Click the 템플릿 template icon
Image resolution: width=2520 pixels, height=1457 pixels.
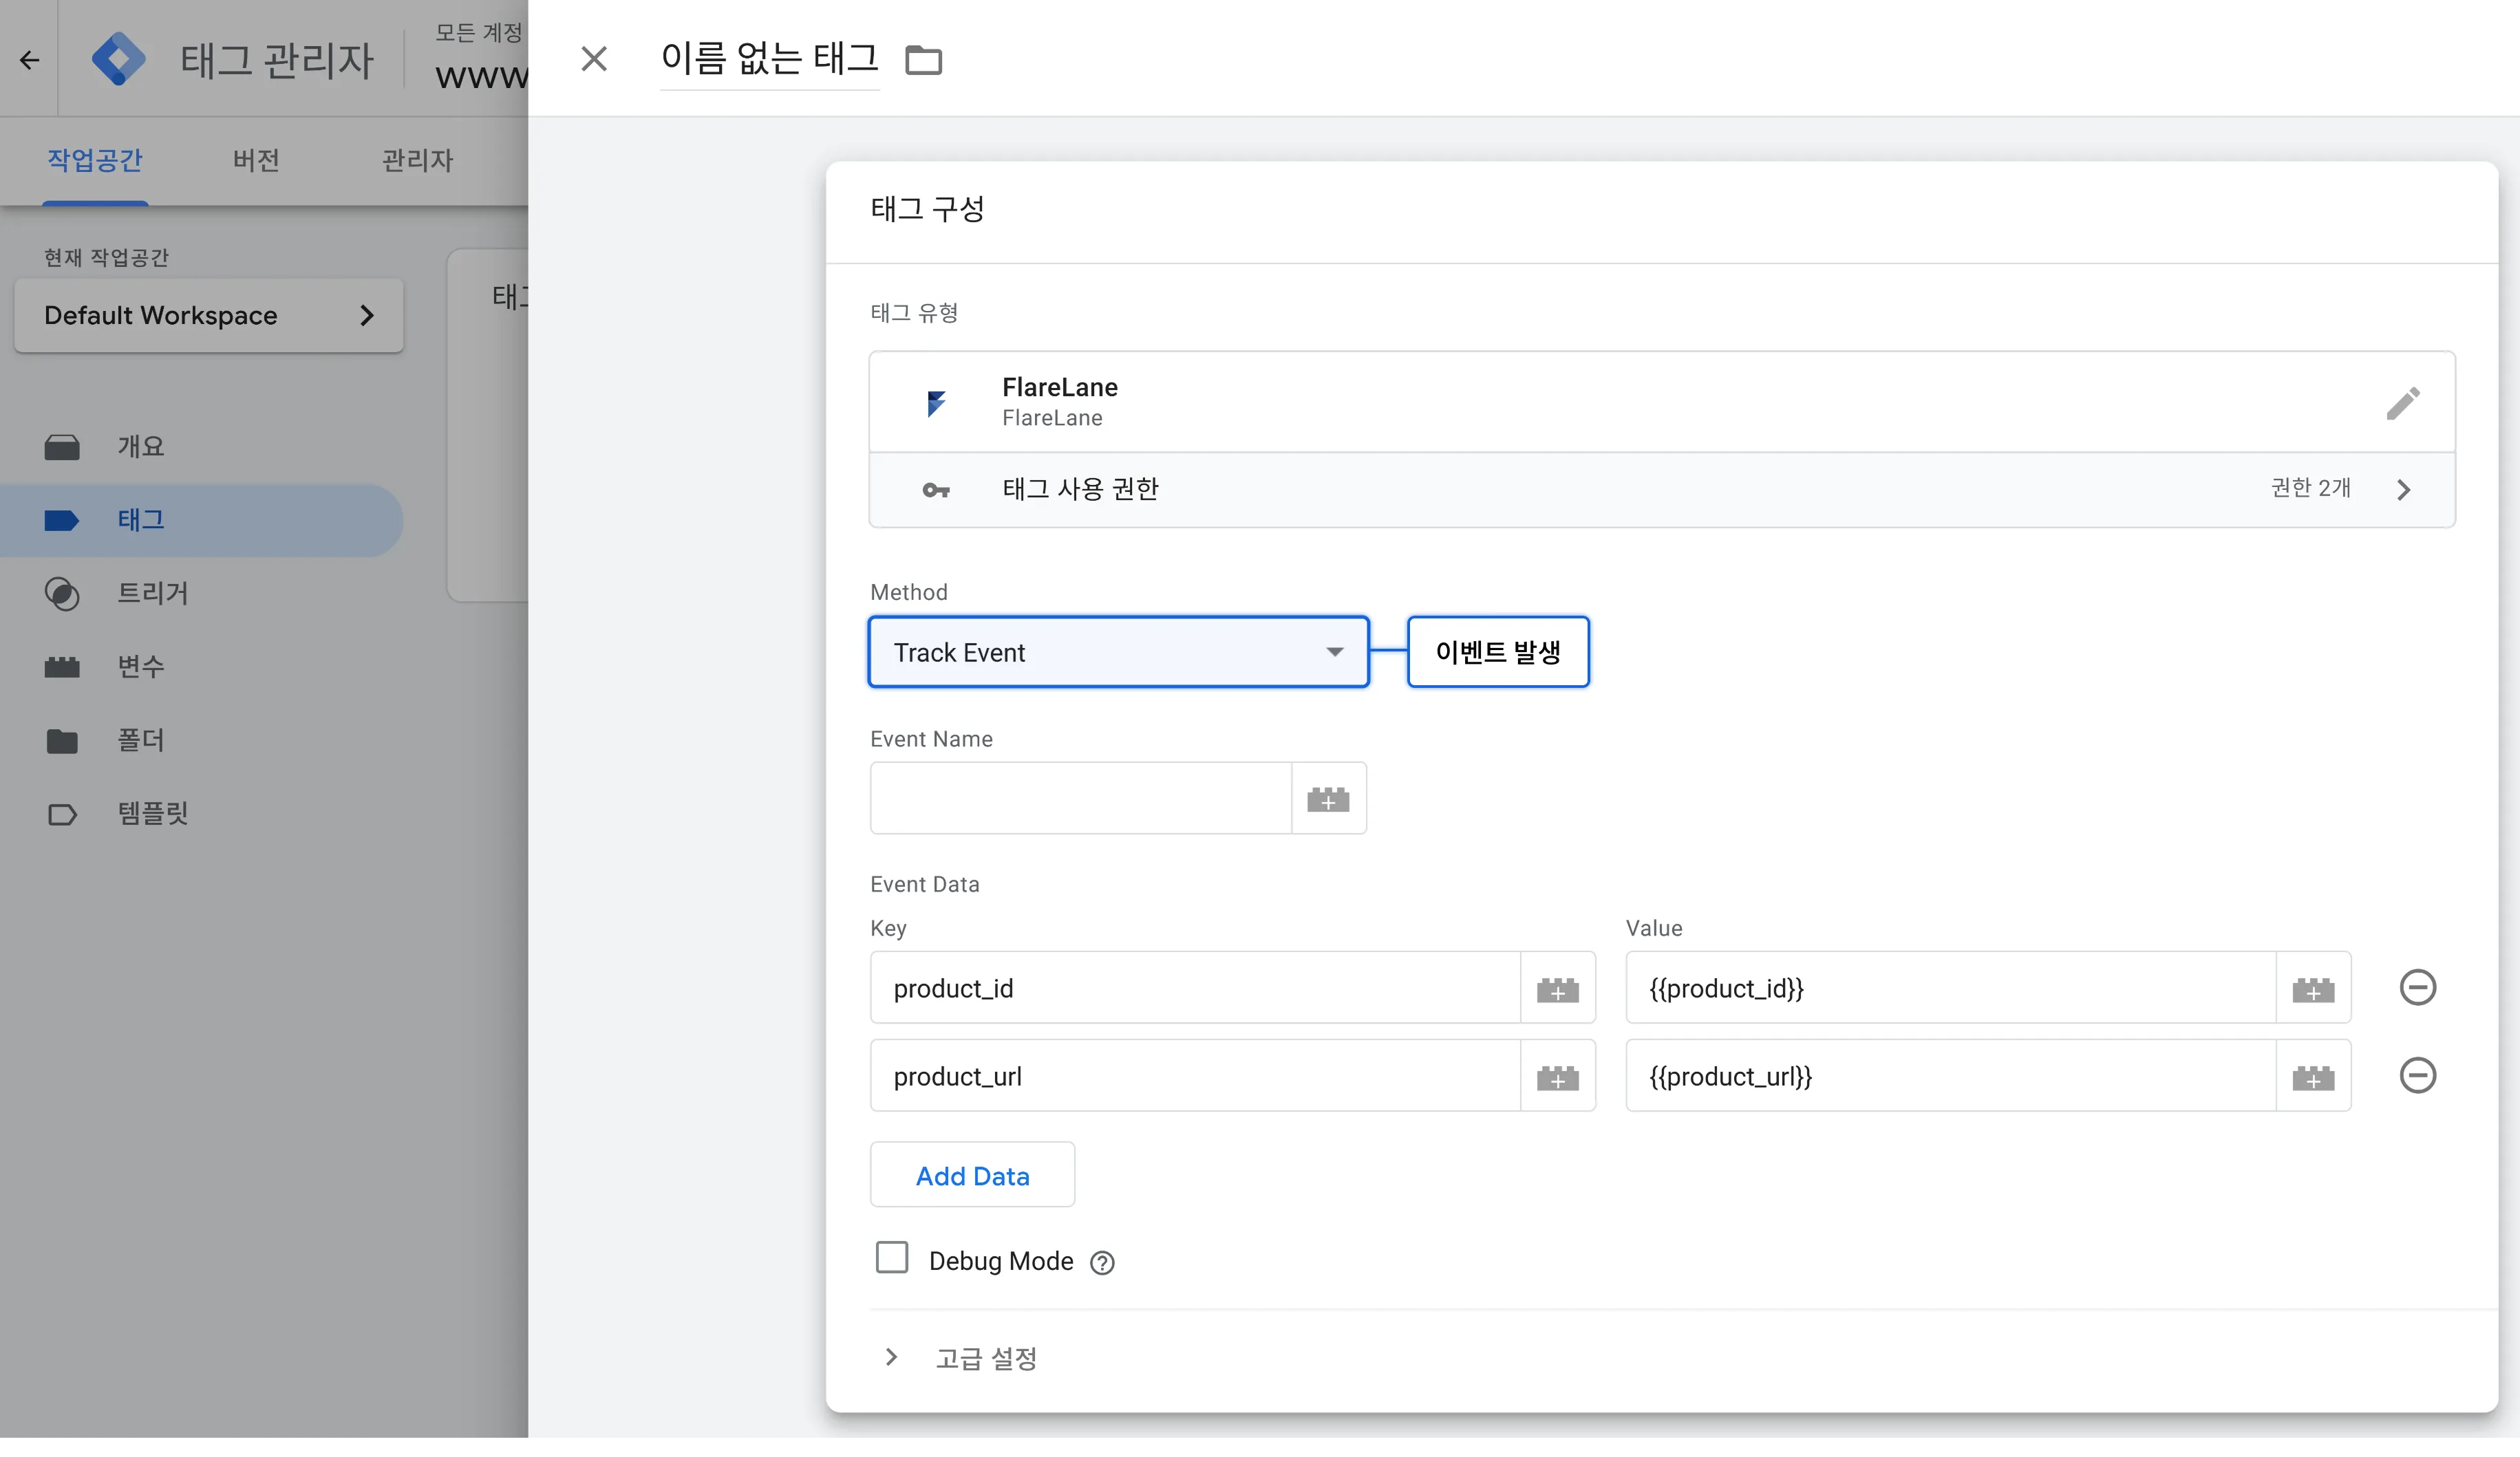62,814
